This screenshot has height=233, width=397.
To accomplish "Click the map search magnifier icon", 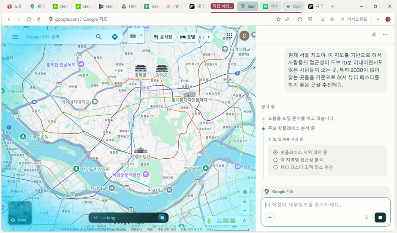I will 99,37.
